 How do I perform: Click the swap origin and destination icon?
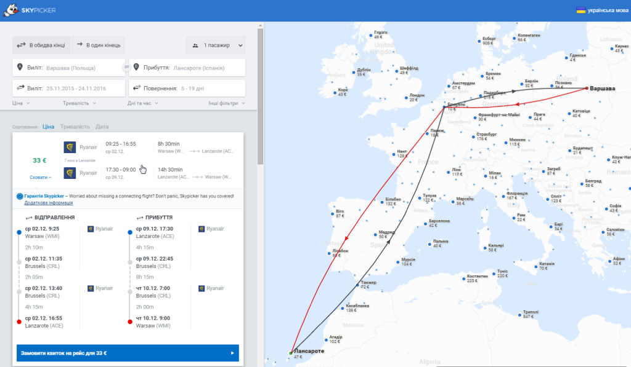(x=126, y=67)
